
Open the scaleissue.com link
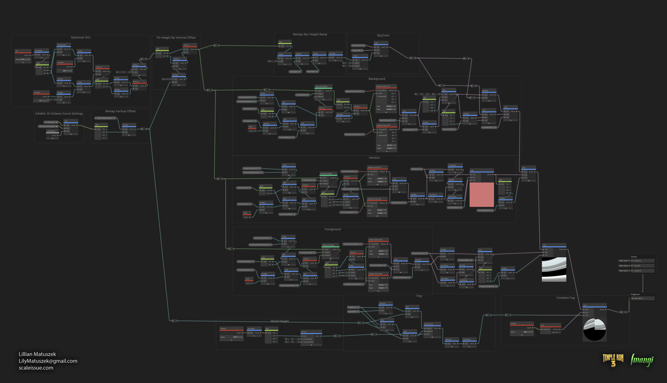coord(36,368)
